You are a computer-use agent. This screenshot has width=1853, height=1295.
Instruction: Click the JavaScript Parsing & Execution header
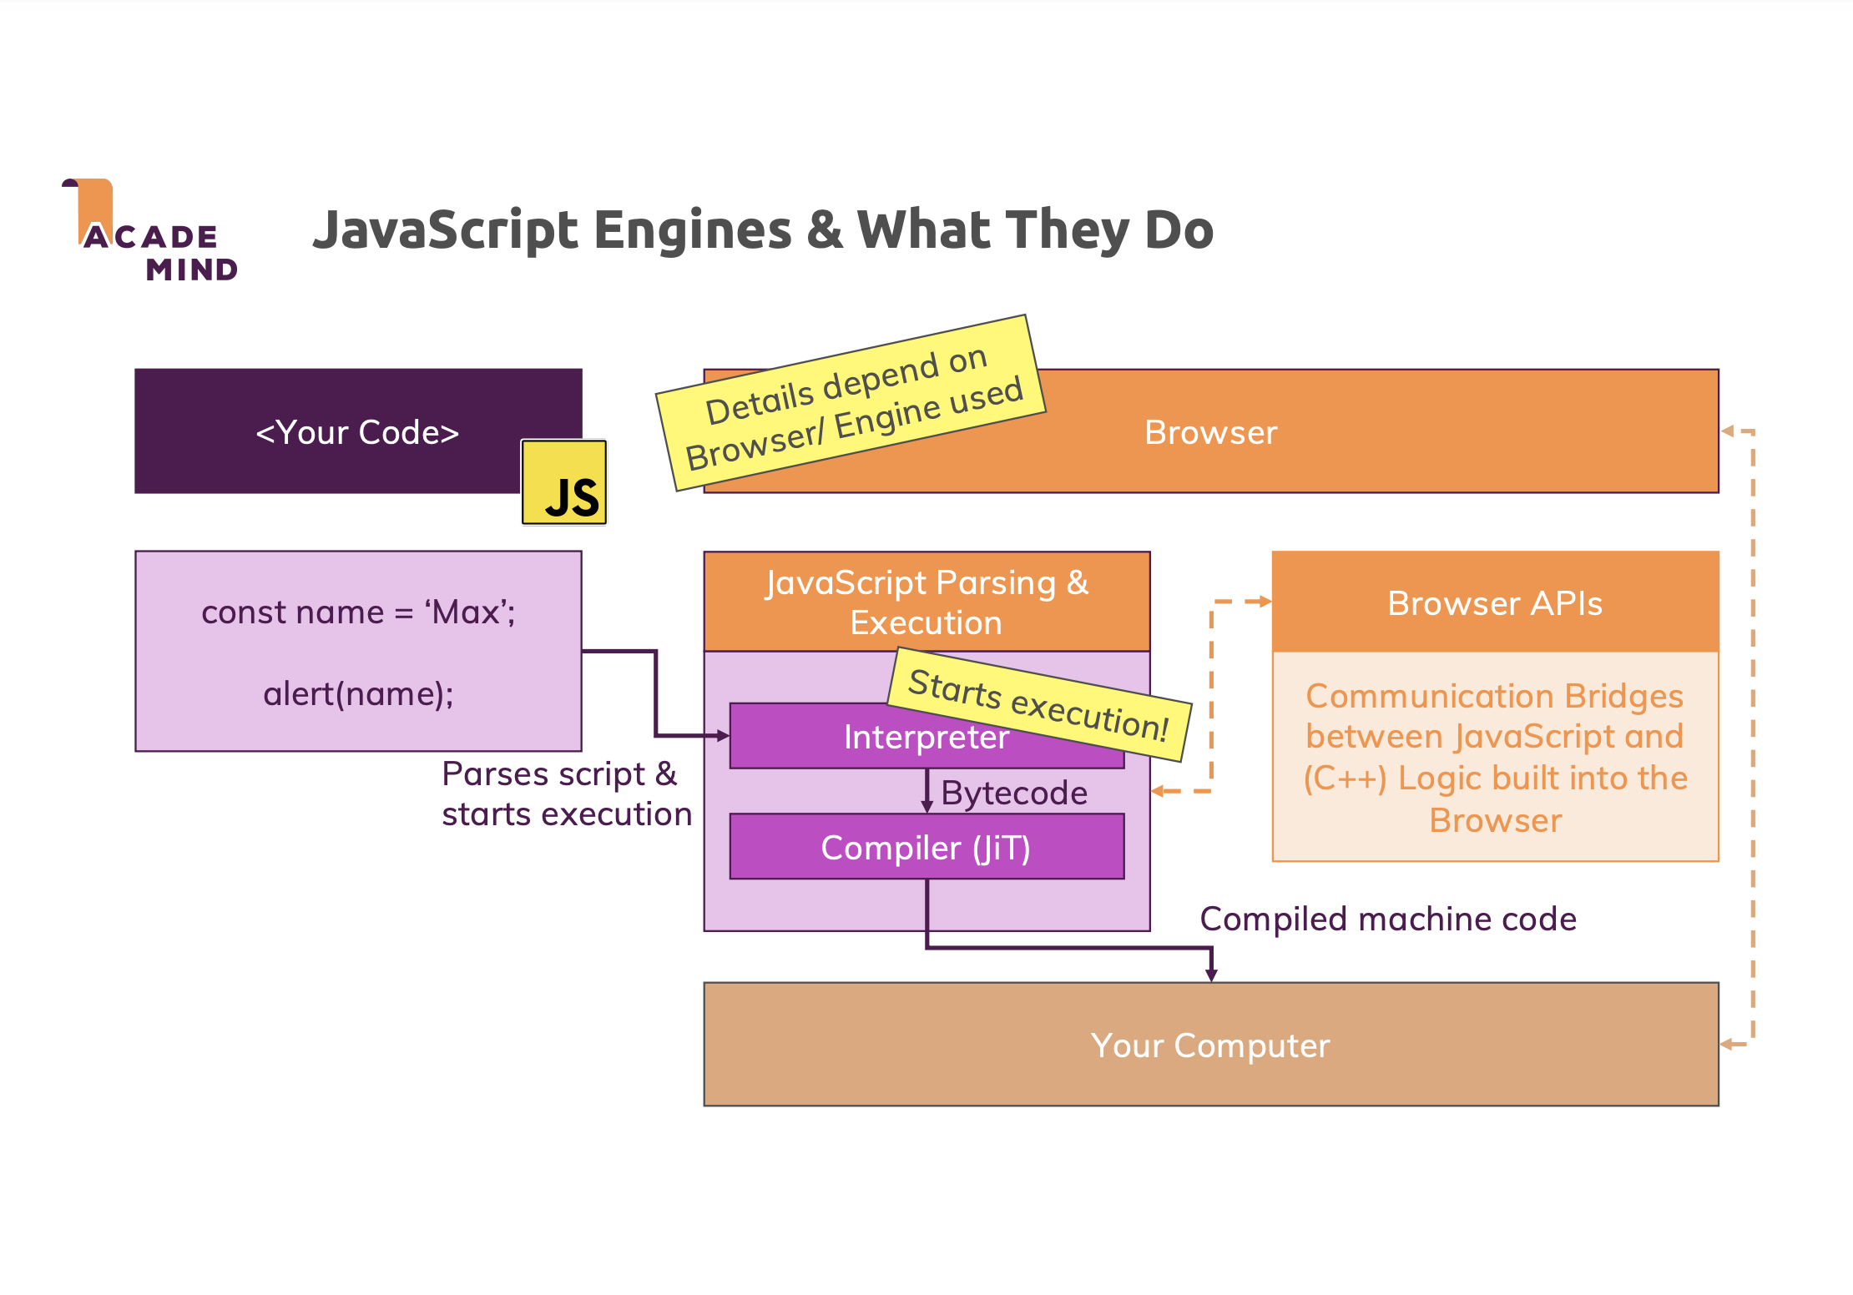tap(926, 602)
